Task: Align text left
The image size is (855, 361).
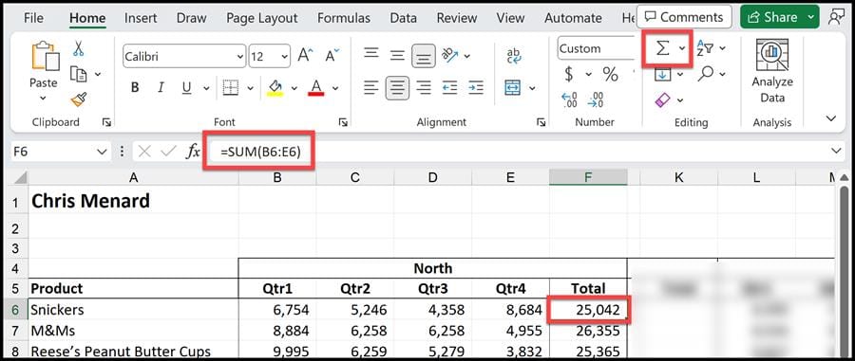Action: coord(371,87)
